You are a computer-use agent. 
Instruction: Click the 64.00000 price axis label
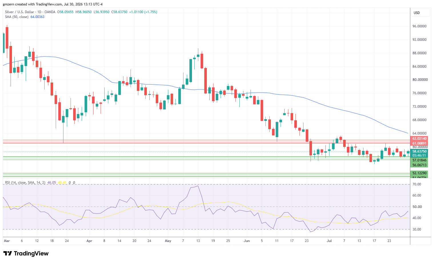[419, 133]
